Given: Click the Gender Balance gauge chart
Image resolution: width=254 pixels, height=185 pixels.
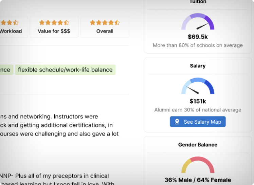Looking at the screenshot, I should (198, 165).
